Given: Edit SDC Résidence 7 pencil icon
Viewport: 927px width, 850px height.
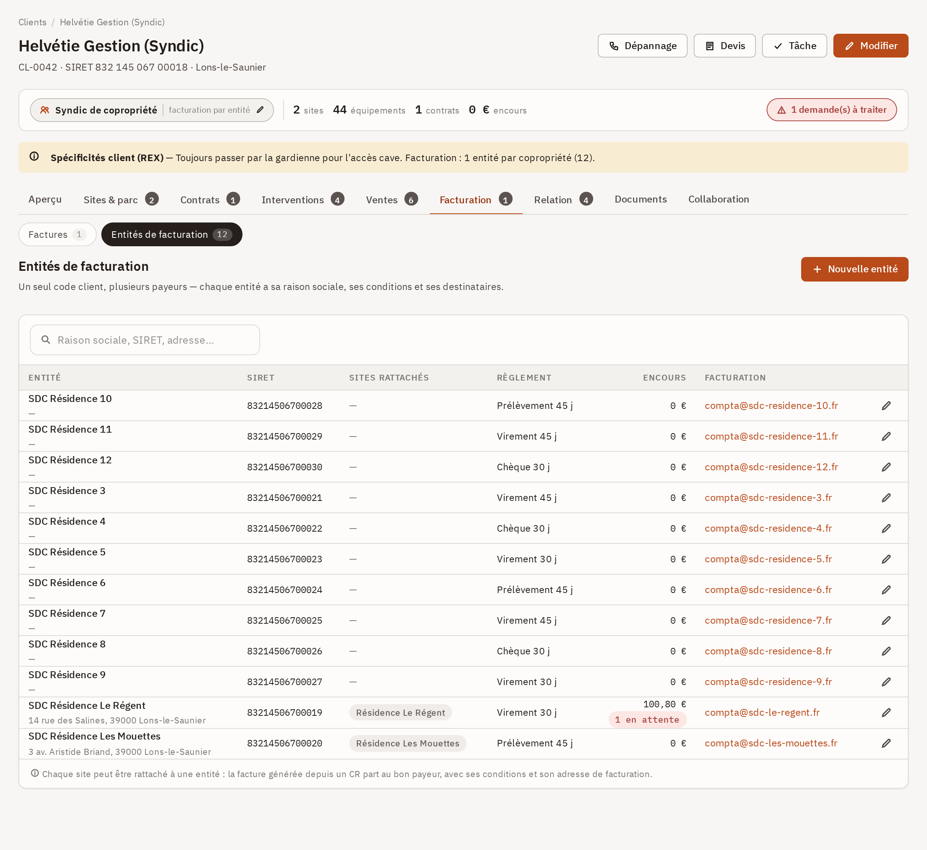Looking at the screenshot, I should tap(886, 621).
